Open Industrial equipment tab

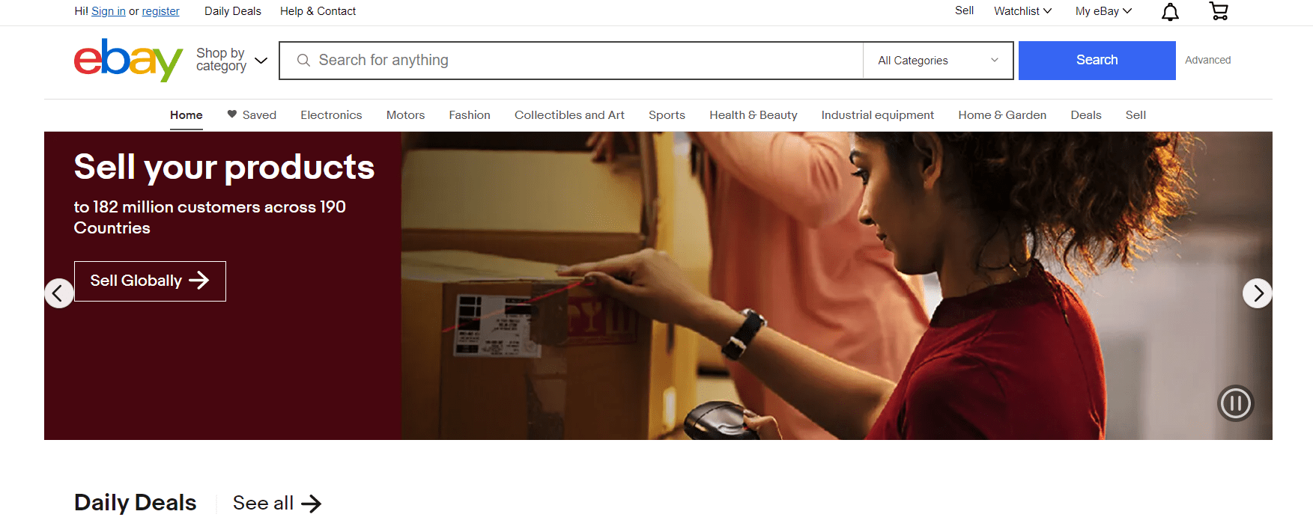pos(878,115)
